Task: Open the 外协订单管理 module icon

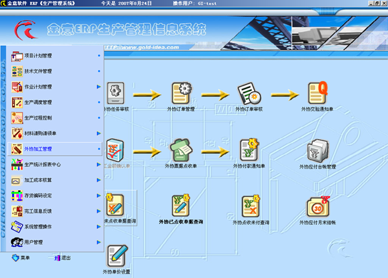Action: pyautogui.click(x=180, y=94)
